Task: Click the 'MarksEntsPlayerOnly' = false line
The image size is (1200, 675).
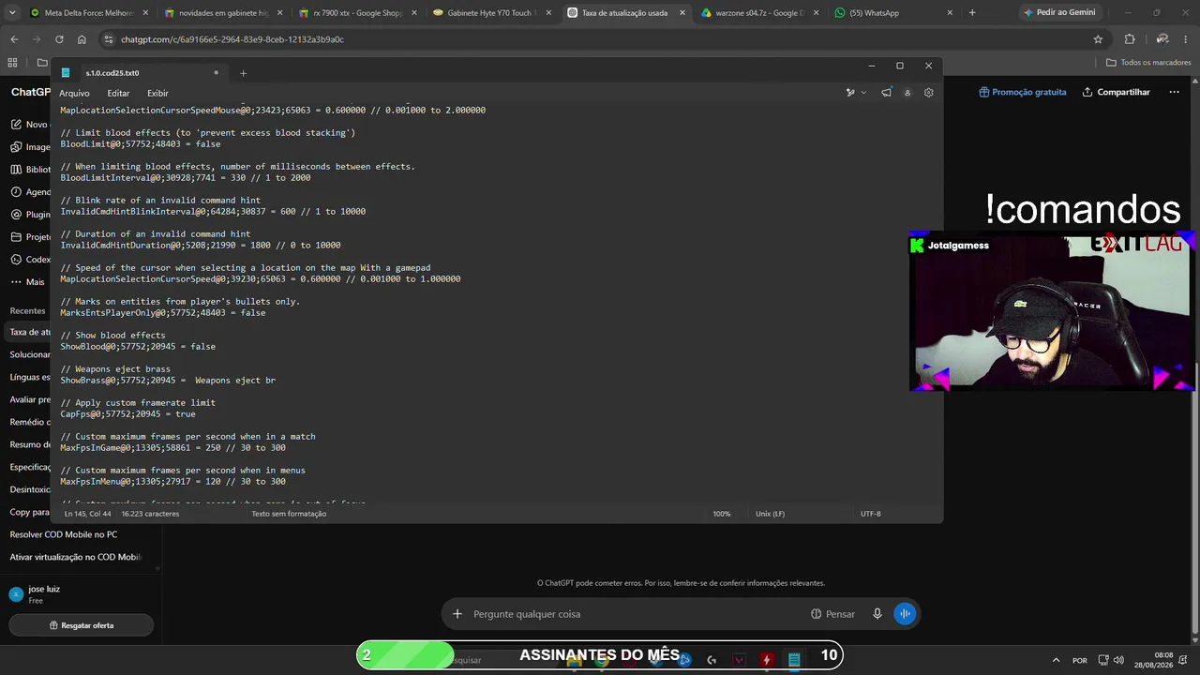Action: click(163, 313)
